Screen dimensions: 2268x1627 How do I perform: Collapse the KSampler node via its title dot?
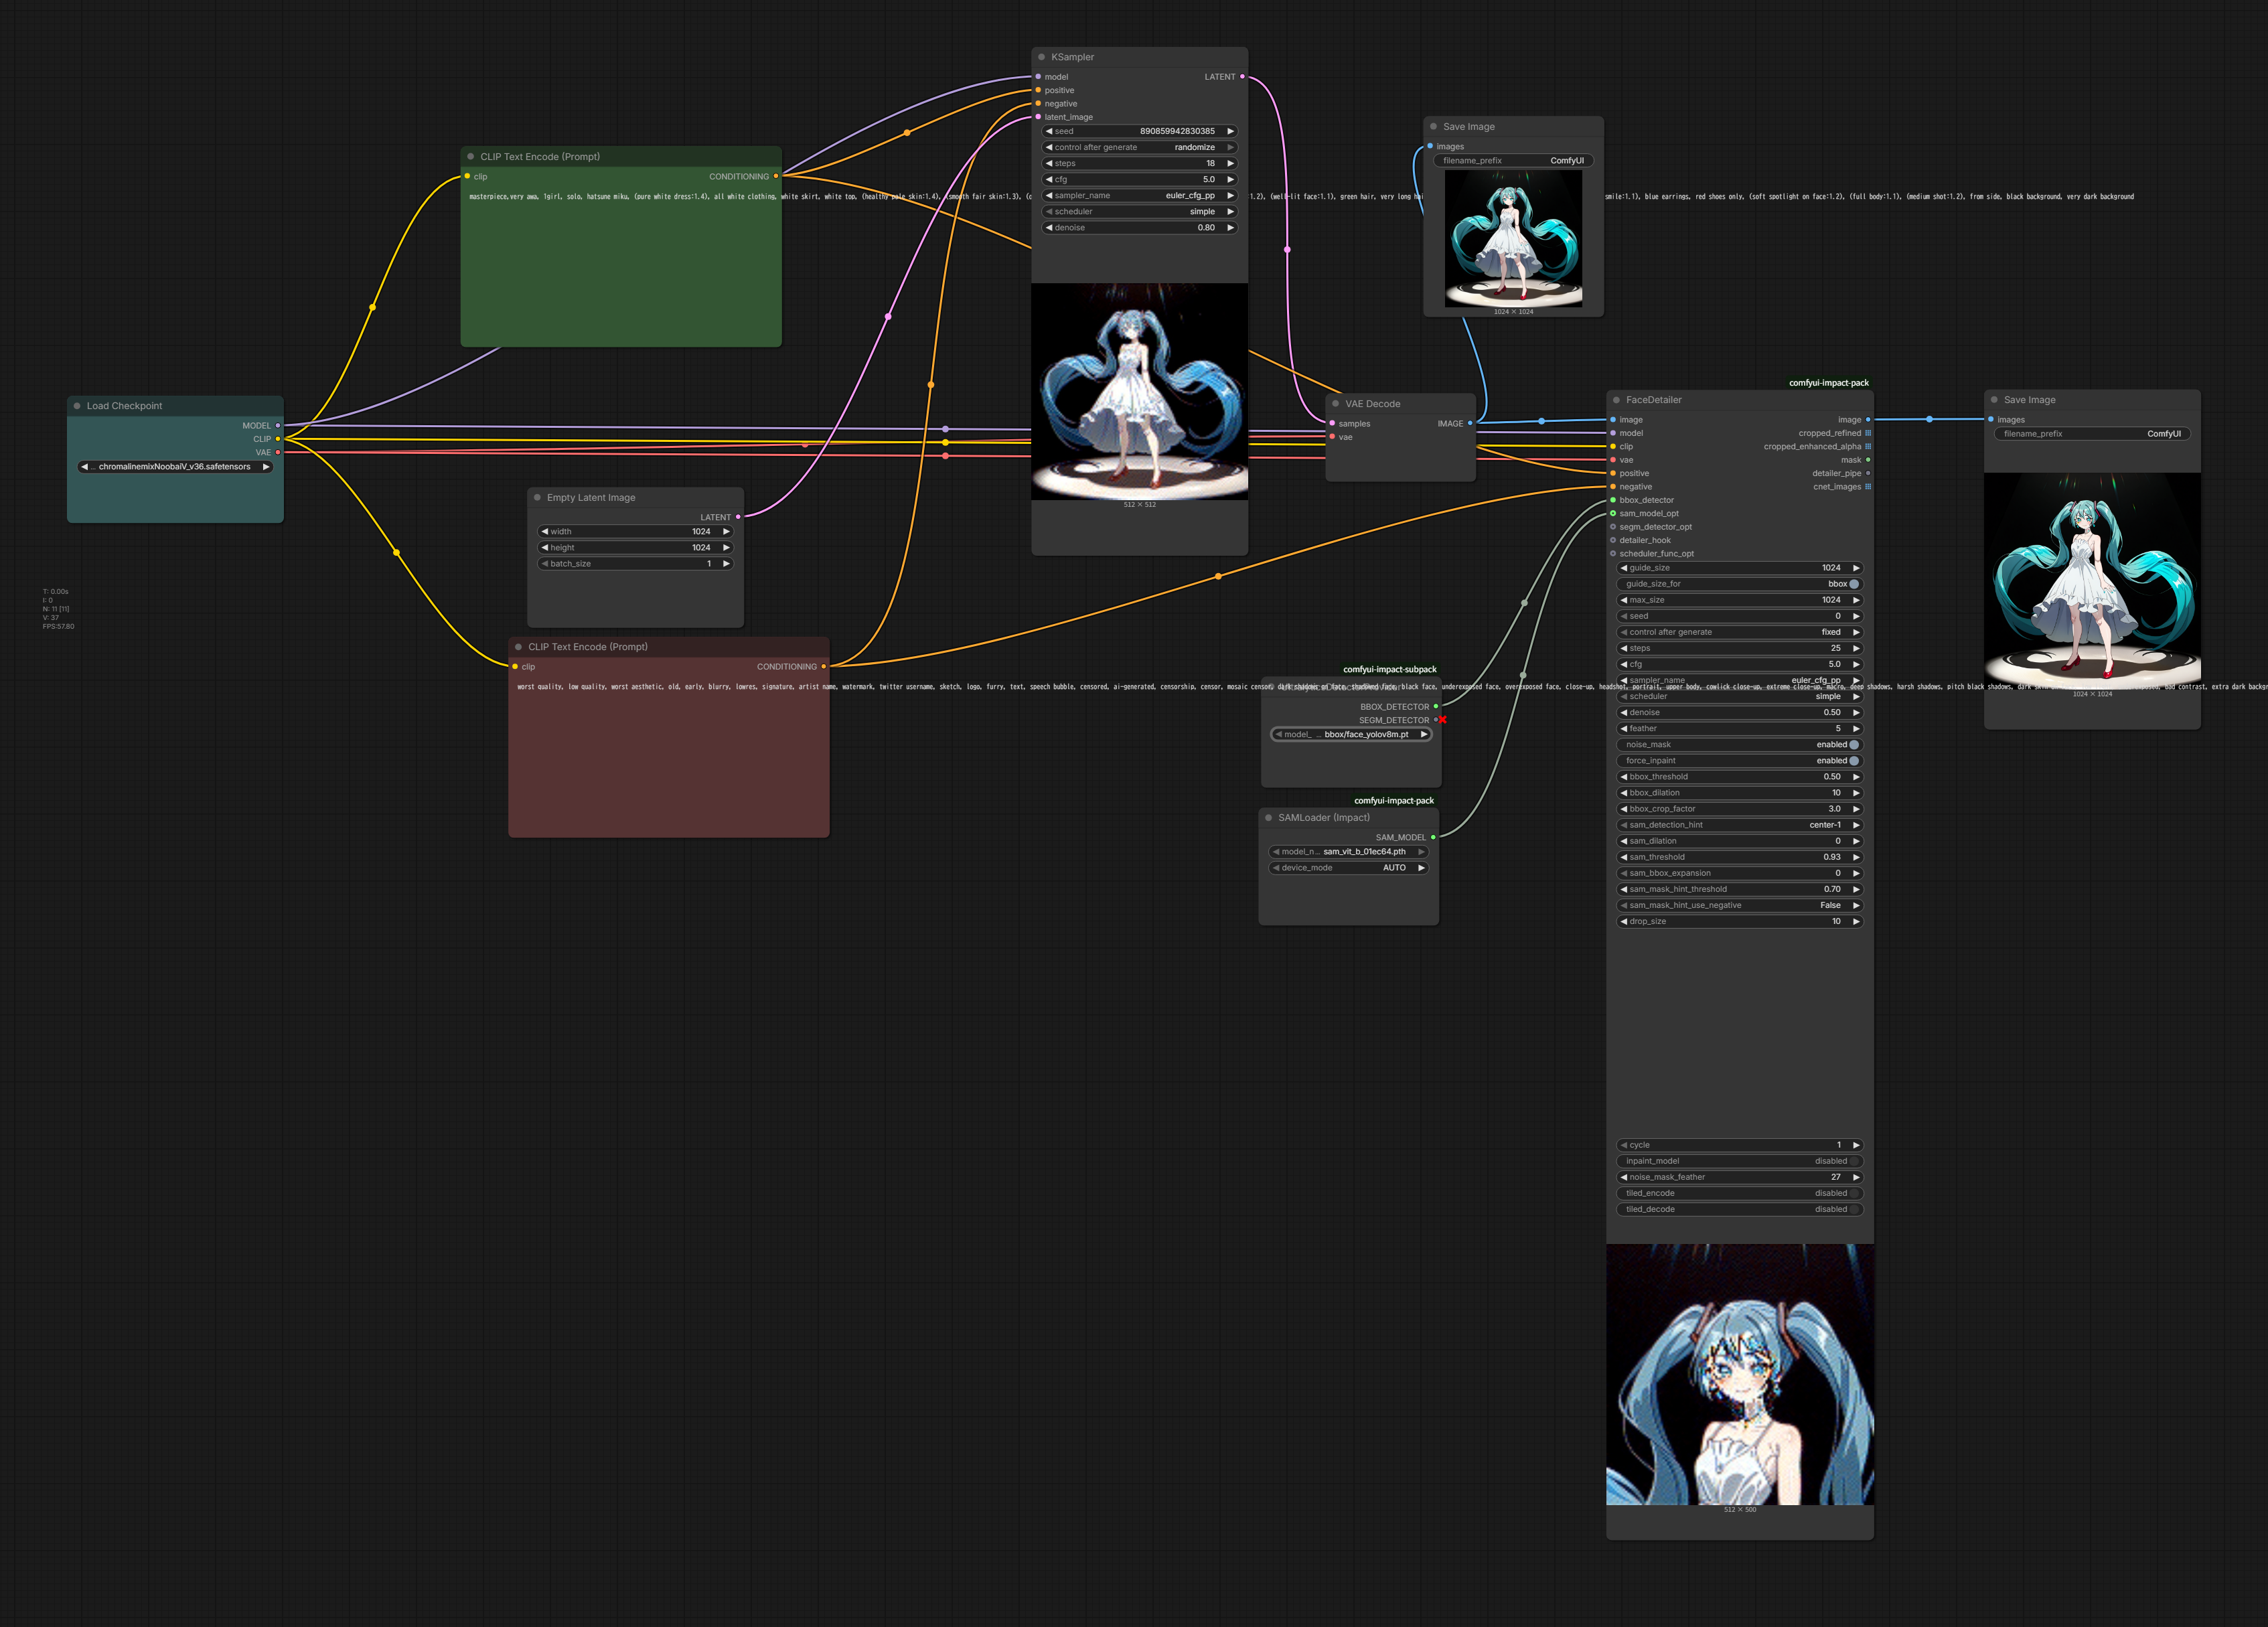pos(1041,57)
